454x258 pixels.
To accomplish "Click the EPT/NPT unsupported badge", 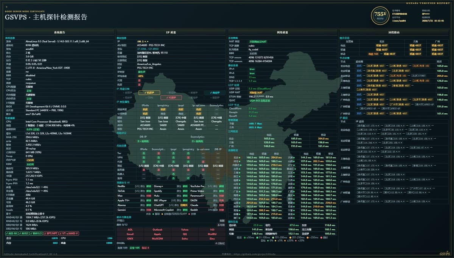I will pos(51,233).
